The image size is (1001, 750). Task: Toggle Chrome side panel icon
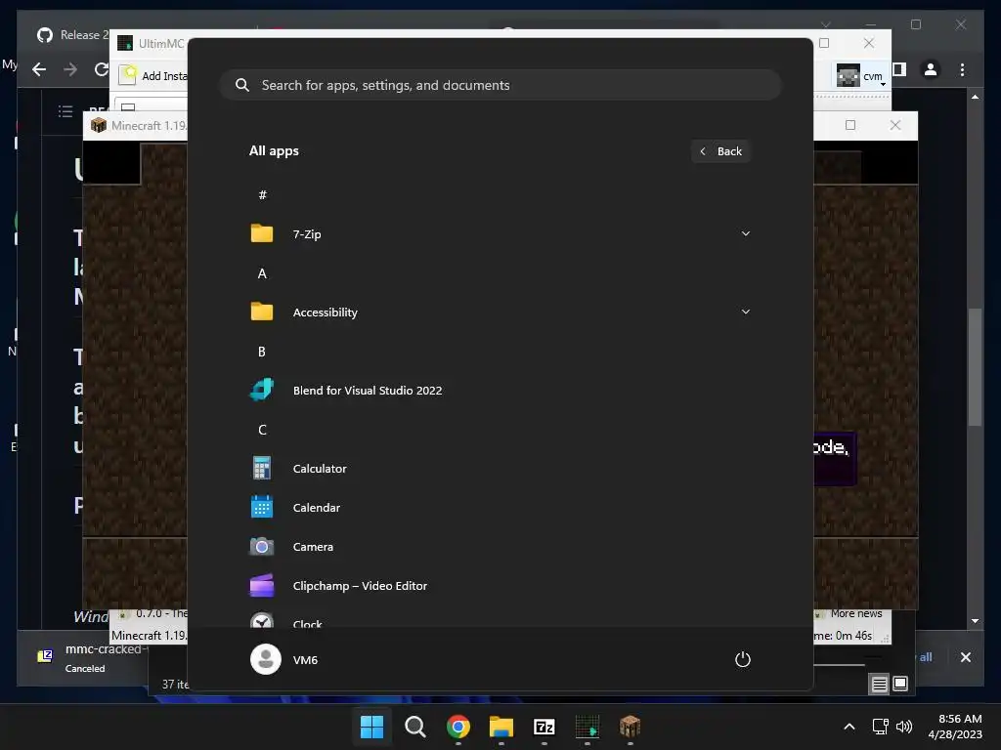[899, 69]
